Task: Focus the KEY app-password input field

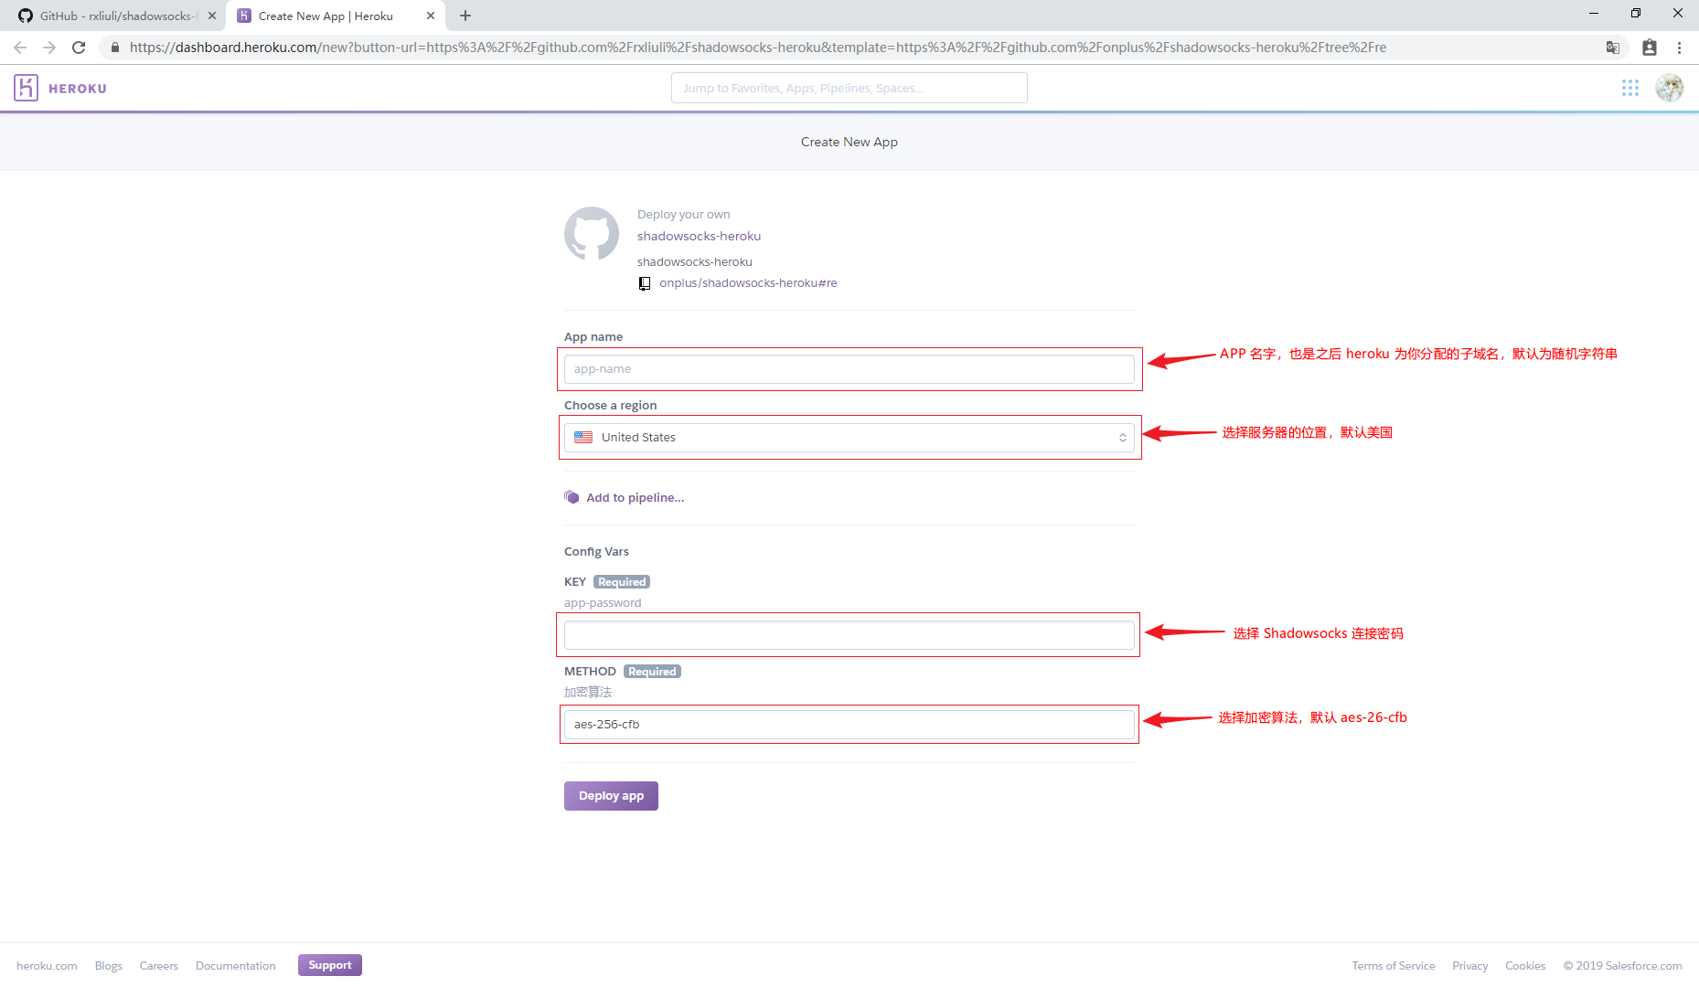Action: [849, 635]
